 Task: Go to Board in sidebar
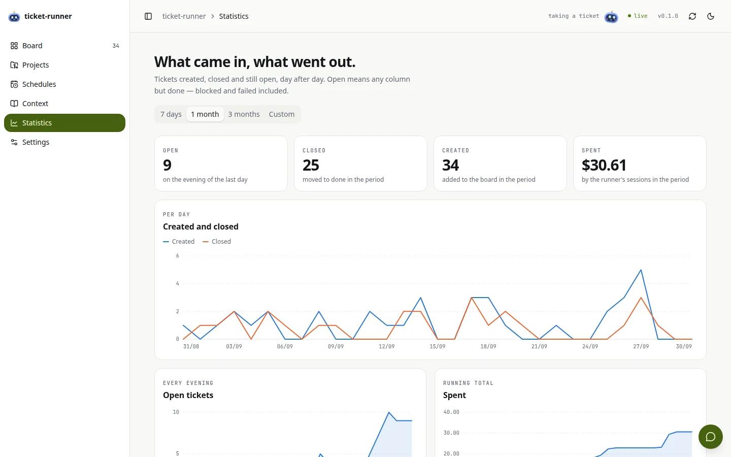64,46
